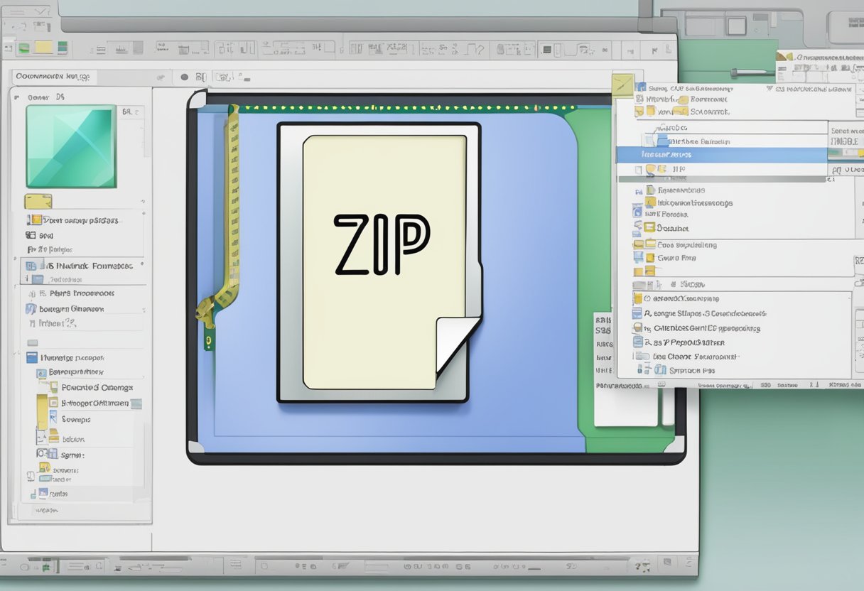Click the yellow folder icon in top toolbar
This screenshot has height=591, width=864.
(x=44, y=48)
